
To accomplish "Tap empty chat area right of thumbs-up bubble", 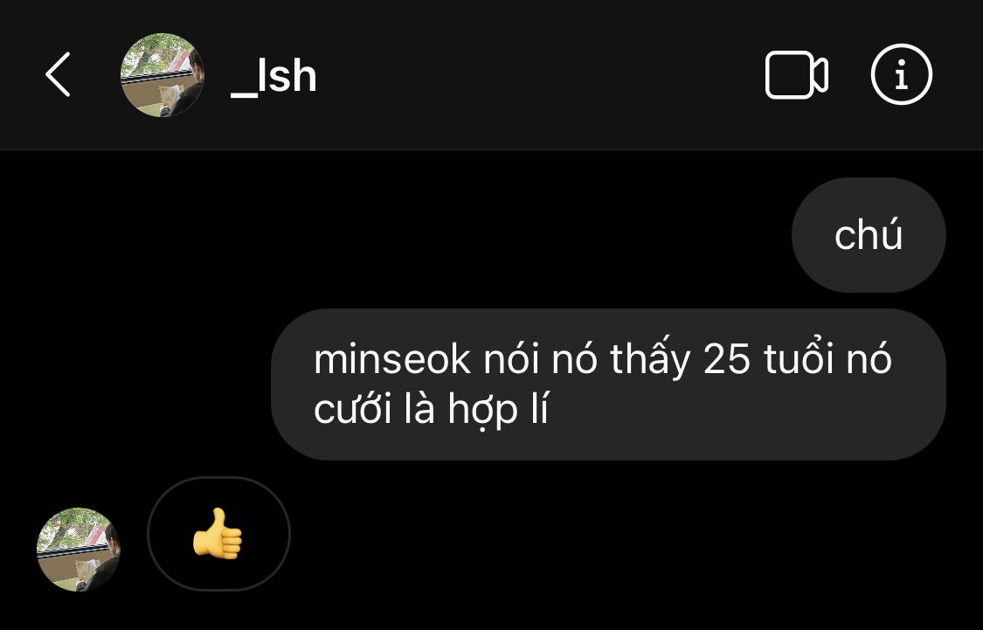I will click(x=626, y=534).
